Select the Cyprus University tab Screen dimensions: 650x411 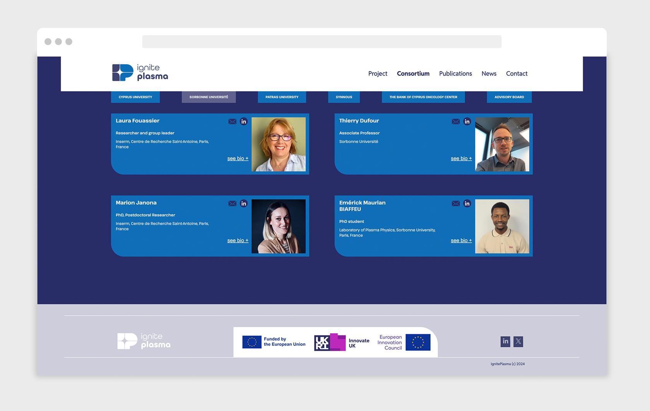click(x=135, y=97)
